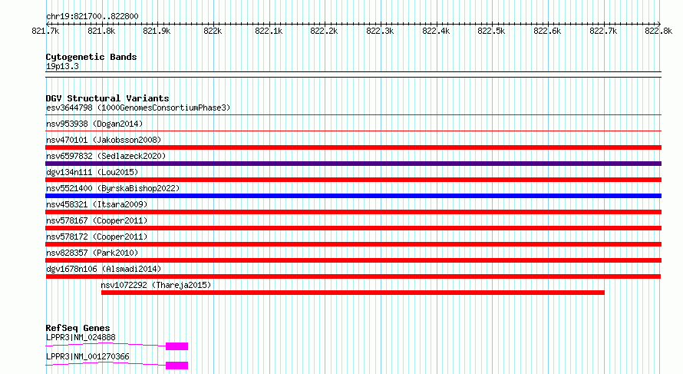The height and width of the screenshot is (374, 683).
Task: Click the chr19:821700..822800 coordinate label
Action: [x=92, y=16]
